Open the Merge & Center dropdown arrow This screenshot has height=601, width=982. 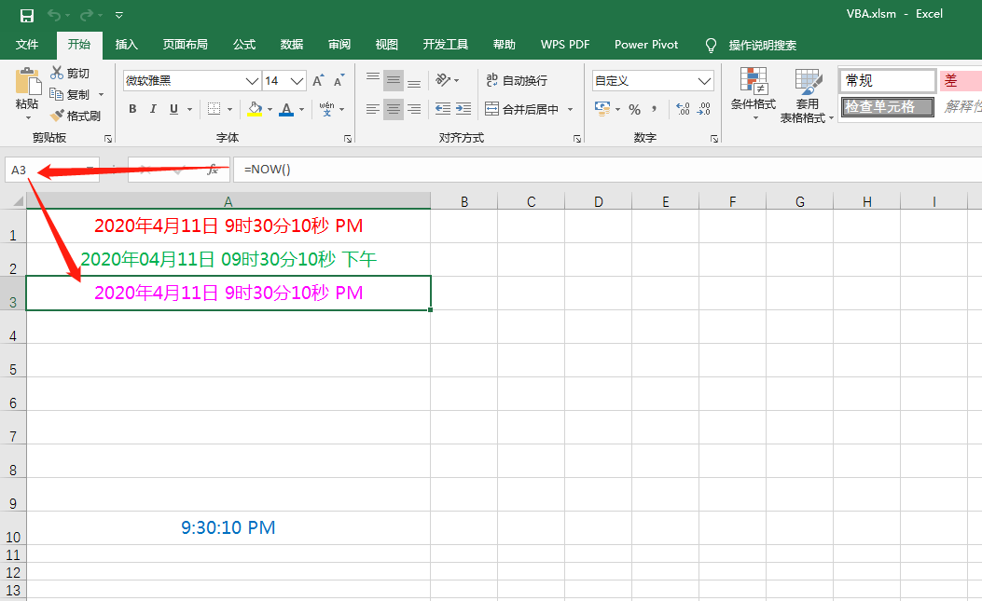571,109
